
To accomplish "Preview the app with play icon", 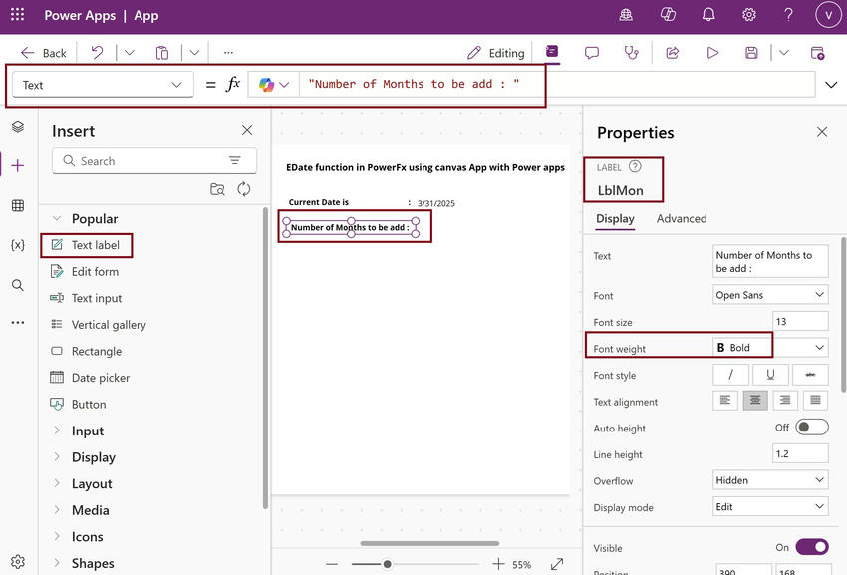I will click(x=712, y=53).
